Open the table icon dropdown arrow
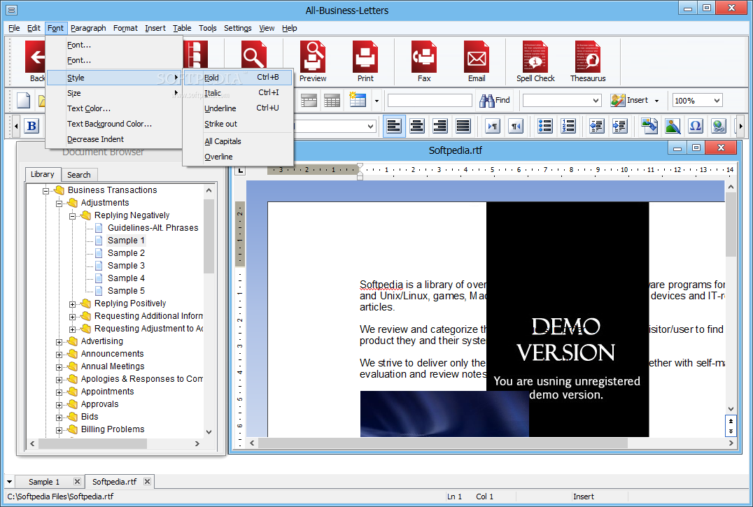 376,101
